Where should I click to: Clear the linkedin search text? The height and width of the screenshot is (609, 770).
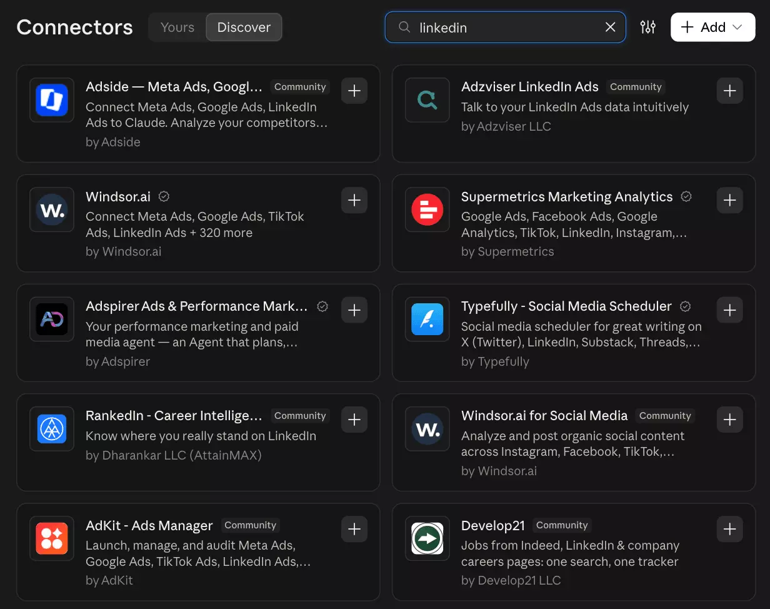(611, 27)
